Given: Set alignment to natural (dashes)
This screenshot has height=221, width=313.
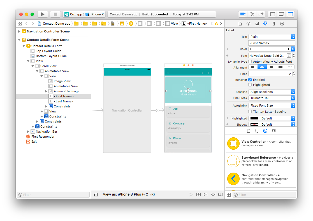Looking at the screenshot, I should point(290,67).
